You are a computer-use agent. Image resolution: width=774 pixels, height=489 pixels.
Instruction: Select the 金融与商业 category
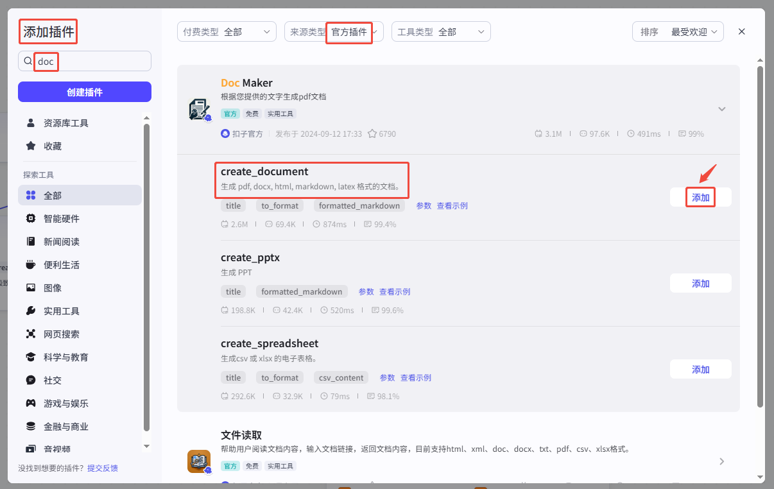[x=65, y=427]
